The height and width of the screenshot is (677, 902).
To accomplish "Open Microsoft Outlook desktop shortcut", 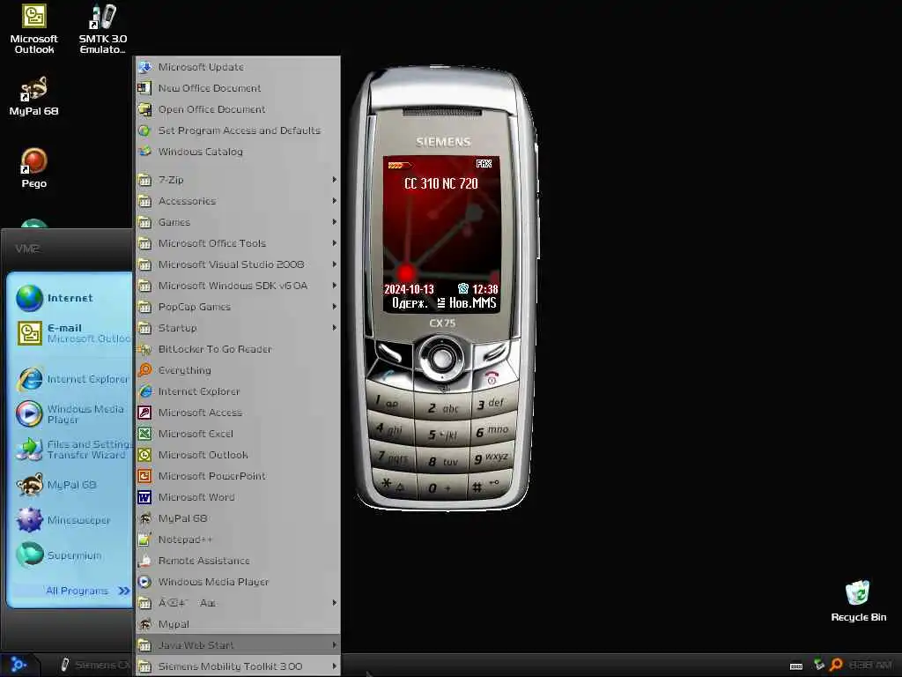I will point(34,29).
